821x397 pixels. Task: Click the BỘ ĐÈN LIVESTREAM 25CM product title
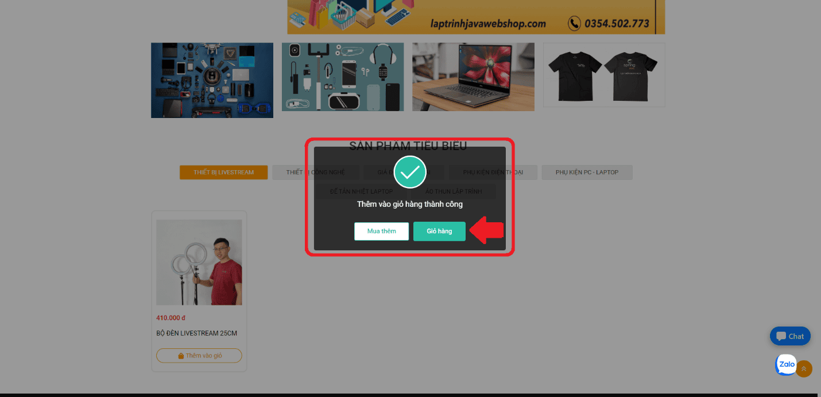[x=196, y=333]
